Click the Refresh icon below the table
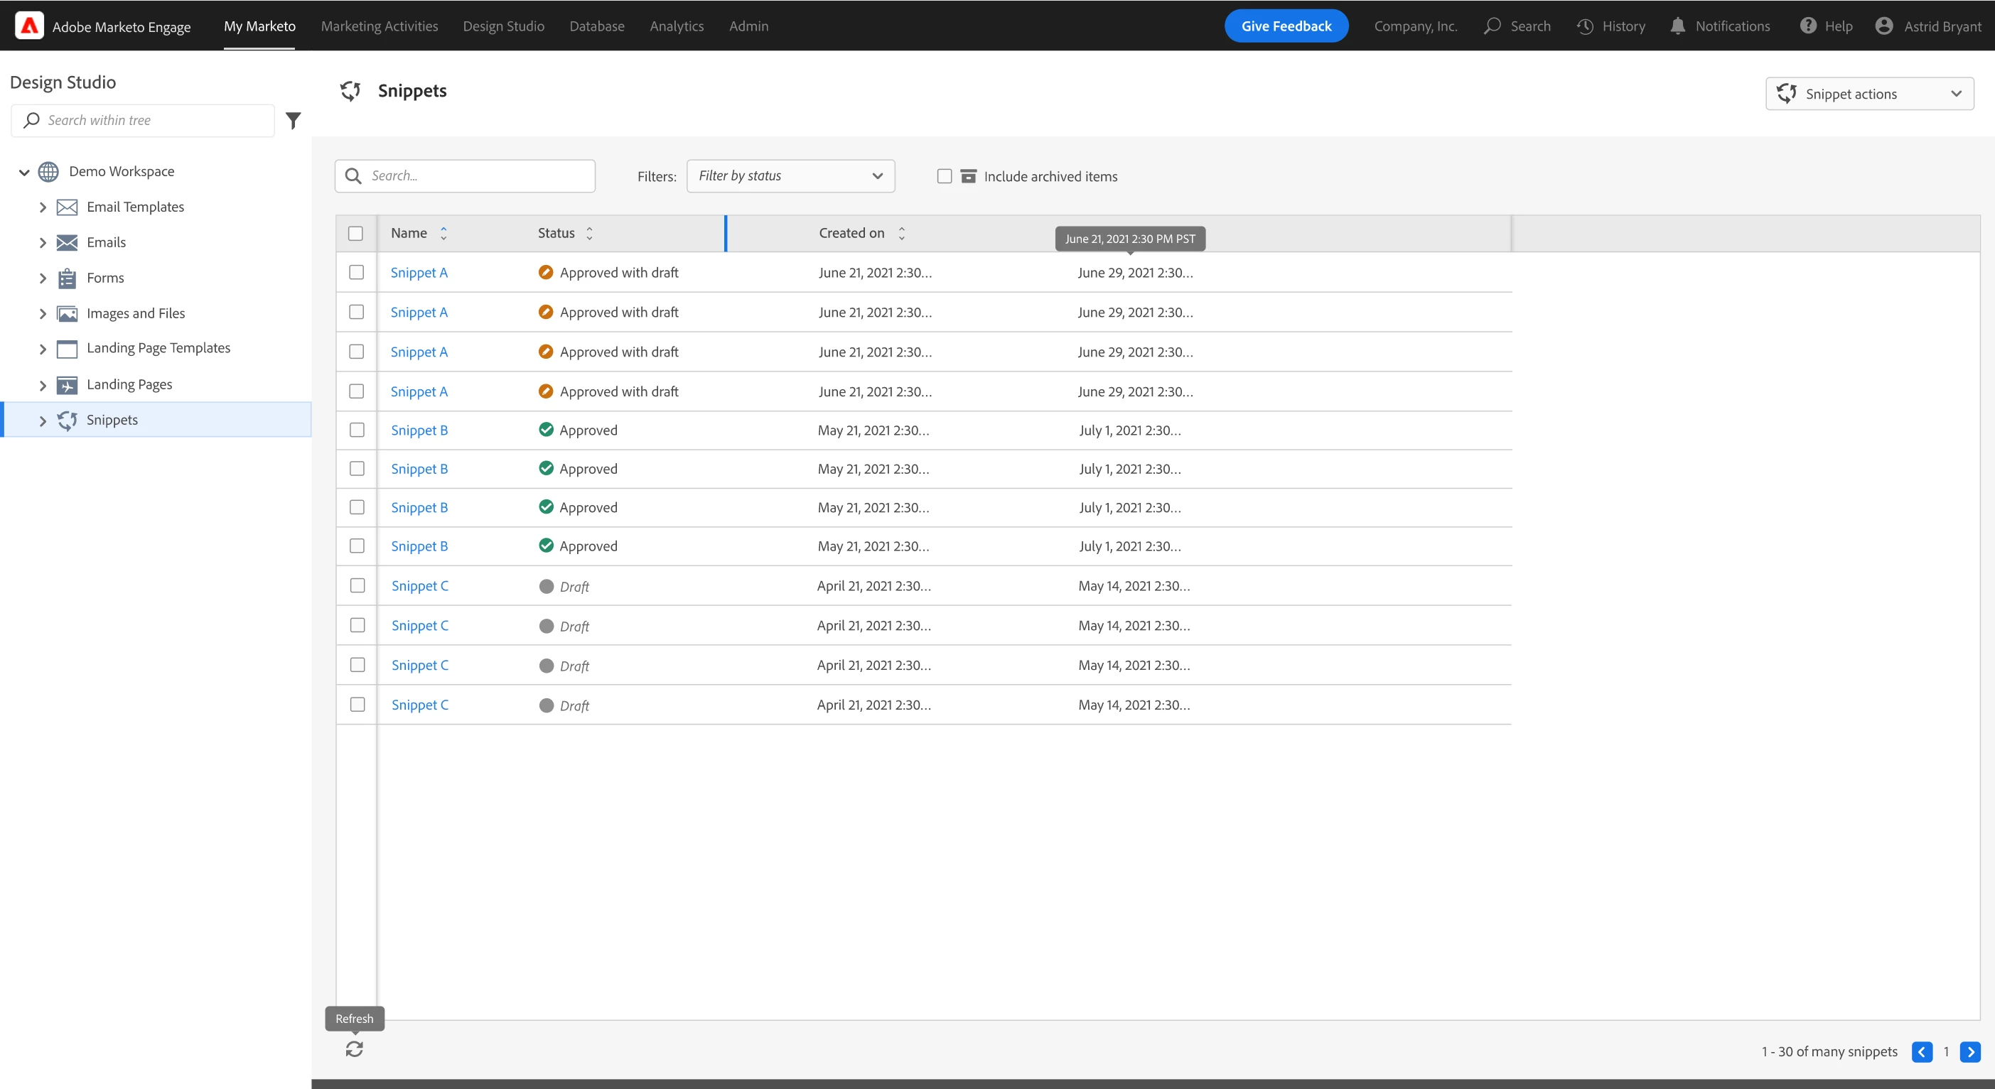This screenshot has width=1995, height=1089. [354, 1049]
